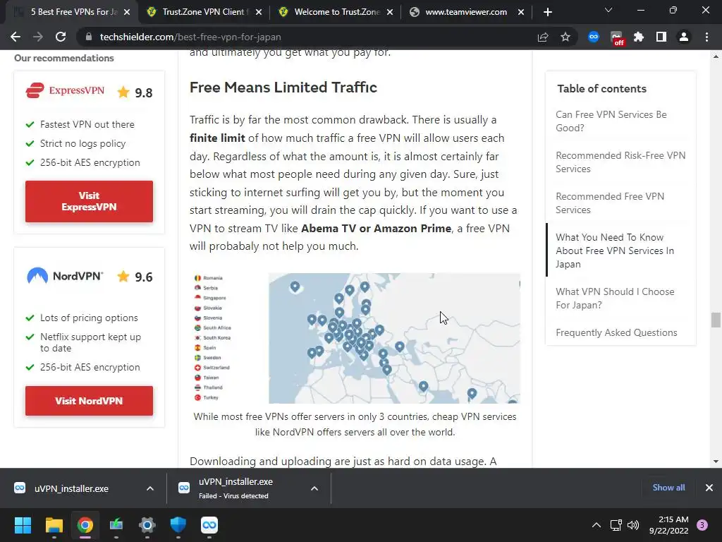Image resolution: width=722 pixels, height=542 pixels.
Task: Close the Welcome to Trust.Zone tab
Action: tap(390, 12)
